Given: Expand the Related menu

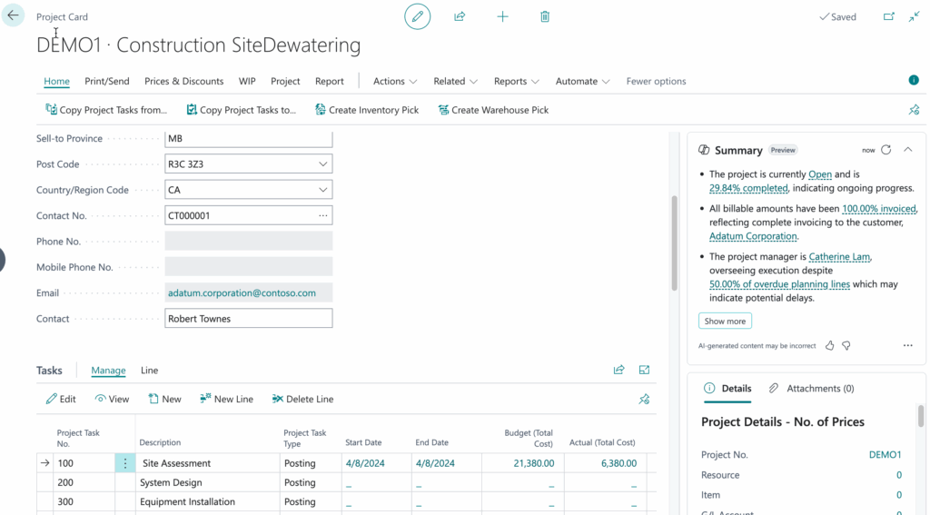Looking at the screenshot, I should point(455,81).
